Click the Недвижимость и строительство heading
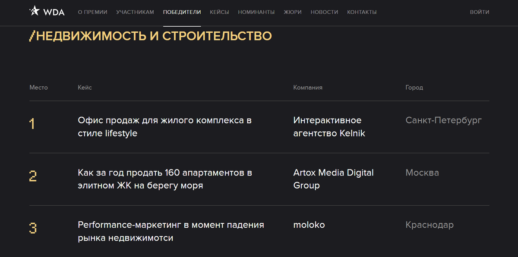This screenshot has width=518, height=257. click(x=150, y=36)
